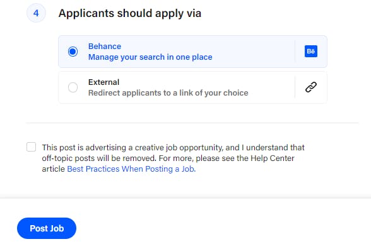
Task: Click the 'Help Center' words in agreement text
Action: [273, 158]
